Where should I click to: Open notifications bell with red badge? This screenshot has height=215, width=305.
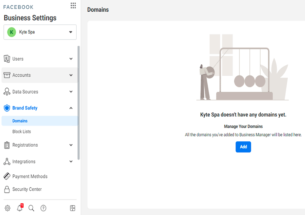20,207
